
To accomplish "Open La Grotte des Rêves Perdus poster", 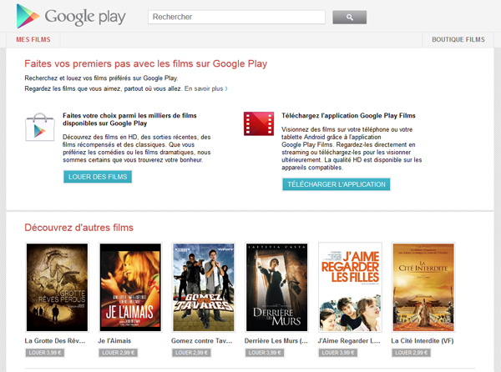I will pyautogui.click(x=57, y=287).
